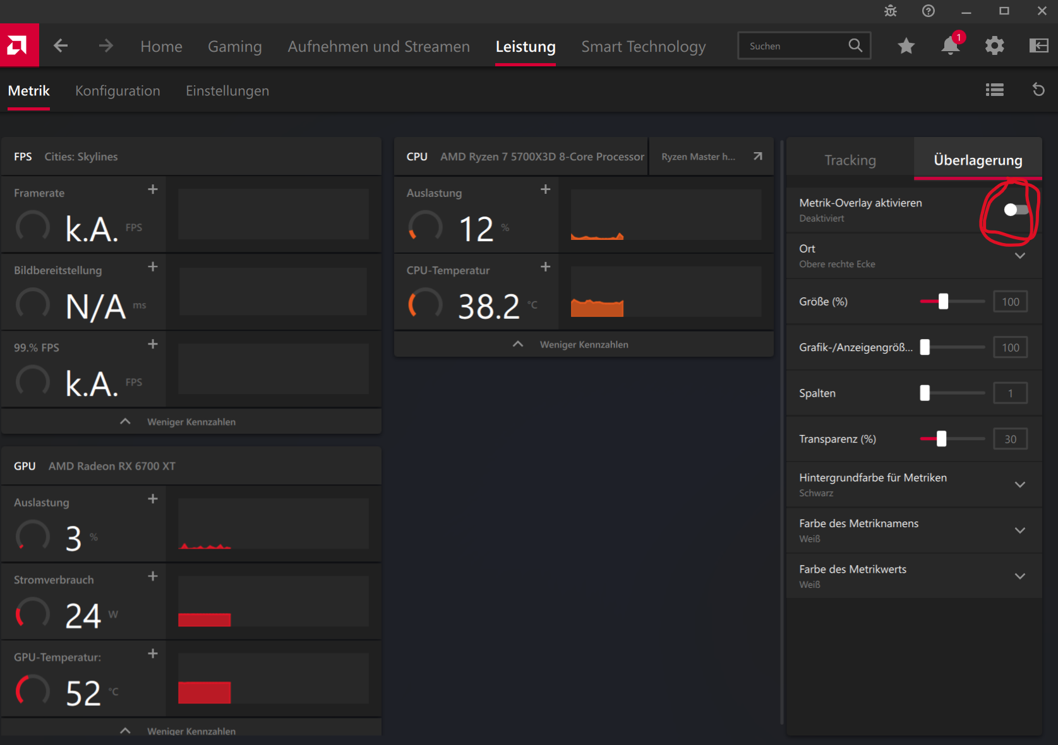The width and height of the screenshot is (1058, 745).
Task: Select the Metrik sub-tab
Action: click(x=28, y=90)
